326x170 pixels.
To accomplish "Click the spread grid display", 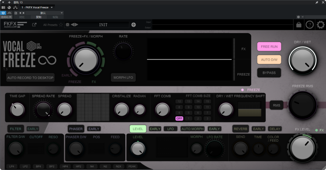I will [x=93, y=107].
